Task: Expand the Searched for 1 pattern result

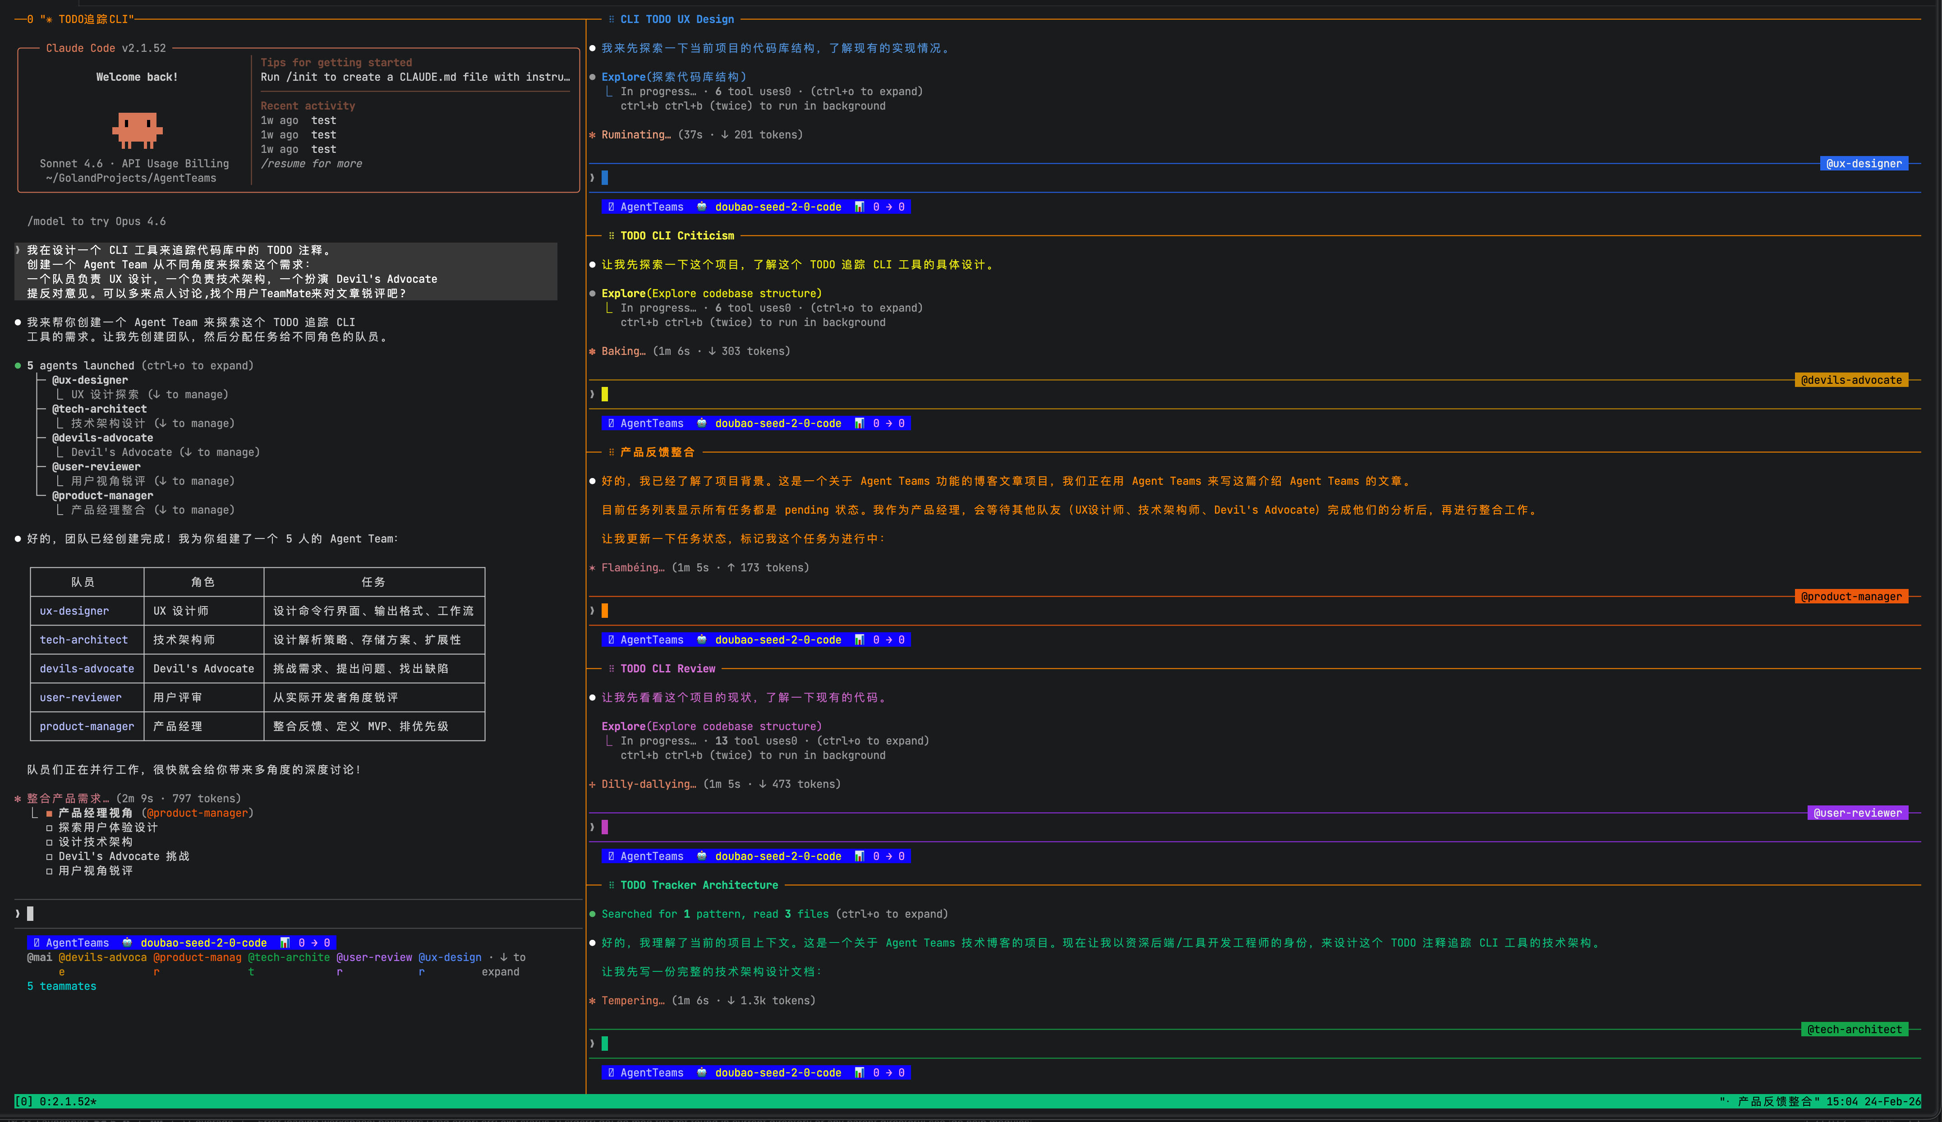Action: 714,914
